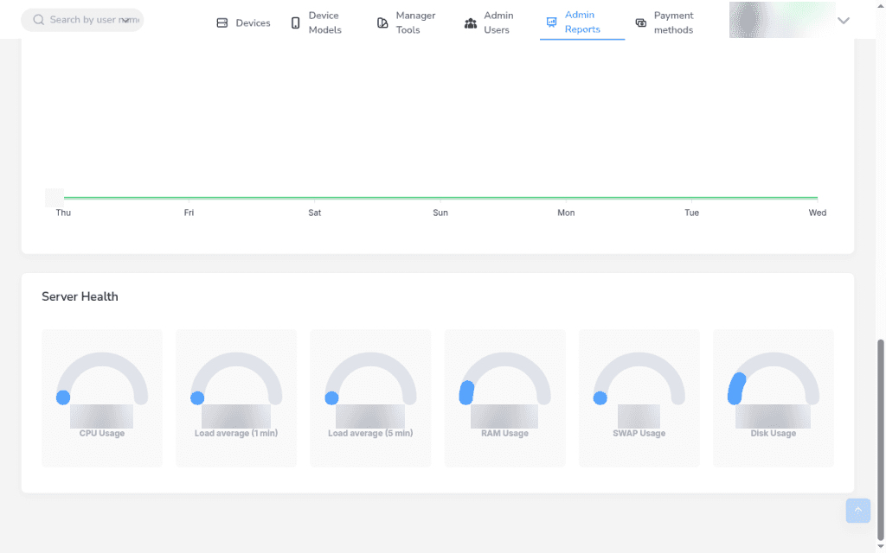Click the Mon axis label
Screen dimensions: 886x553
[566, 213]
